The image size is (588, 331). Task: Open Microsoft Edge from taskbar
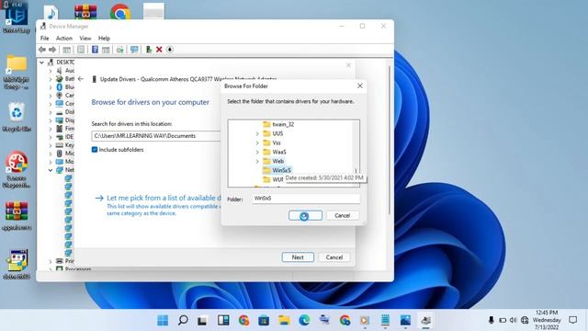304,320
